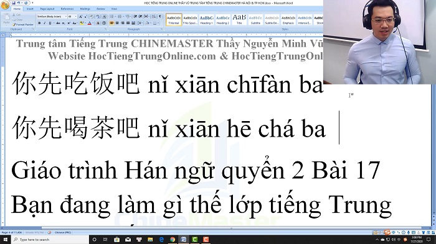The height and width of the screenshot is (244, 436).
Task: Click the Numbering list icon
Action: (120, 17)
